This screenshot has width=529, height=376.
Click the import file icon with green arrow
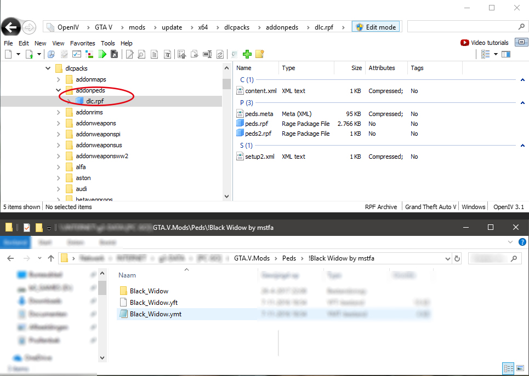click(30, 54)
